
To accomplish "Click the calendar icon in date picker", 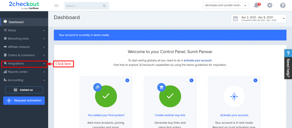I will (236, 19).
